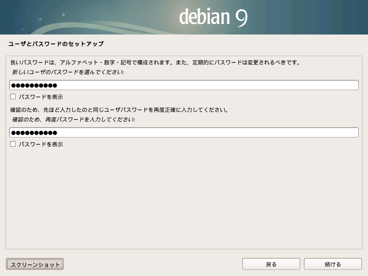Click the 先ほど入力したのと同じ confirmation instruction text
This screenshot has width=368, height=276.
pyautogui.click(x=119, y=110)
